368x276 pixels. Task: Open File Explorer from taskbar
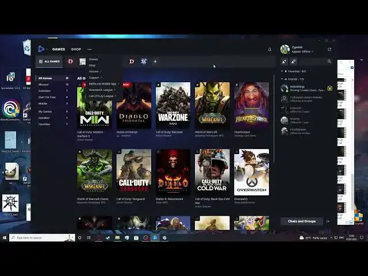click(117, 237)
